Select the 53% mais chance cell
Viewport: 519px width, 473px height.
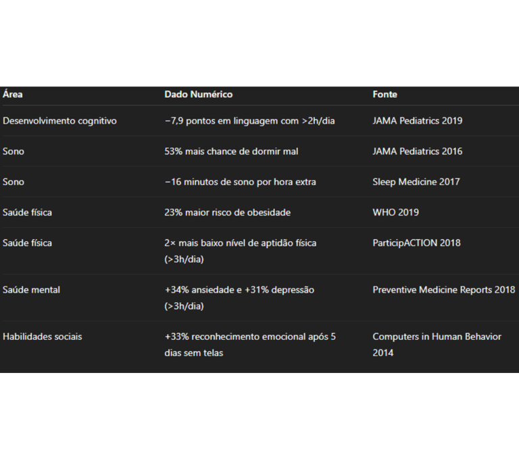[x=231, y=151]
